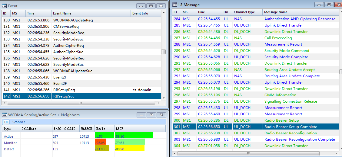This screenshot has width=342, height=157.
Task: Select Event2F row with ID 140
Action: point(81,84)
